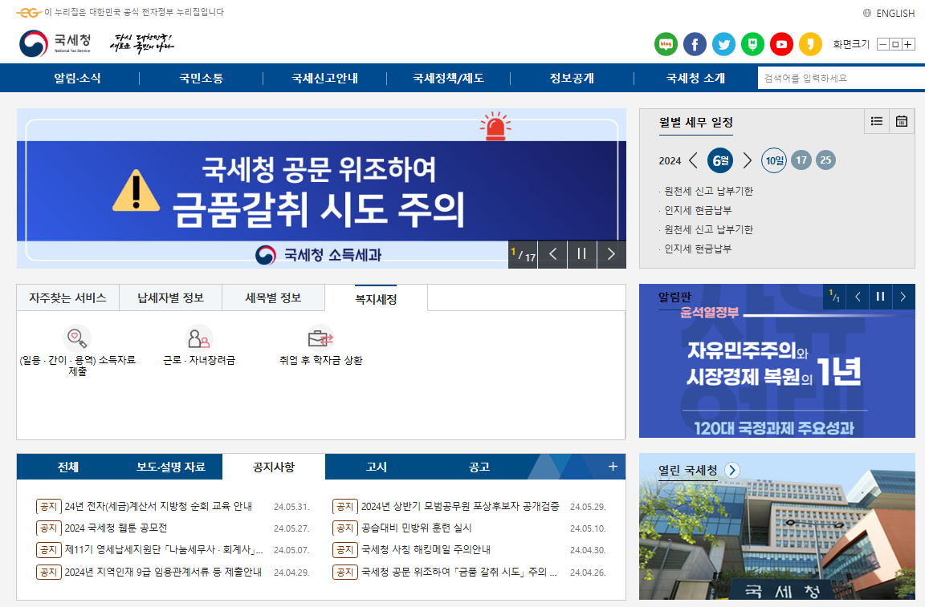Image resolution: width=925 pixels, height=607 pixels.
Task: Open the YouTube channel icon
Action: 781,44
